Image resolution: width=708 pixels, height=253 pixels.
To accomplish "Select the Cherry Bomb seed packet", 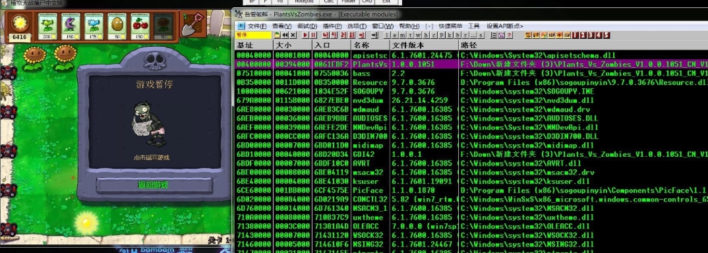I will [x=140, y=26].
